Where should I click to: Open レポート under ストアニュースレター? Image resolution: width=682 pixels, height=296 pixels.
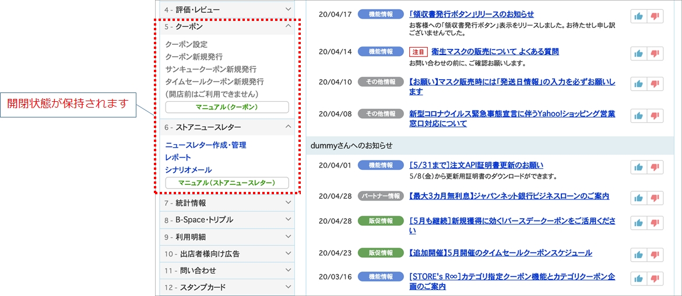tap(178, 158)
